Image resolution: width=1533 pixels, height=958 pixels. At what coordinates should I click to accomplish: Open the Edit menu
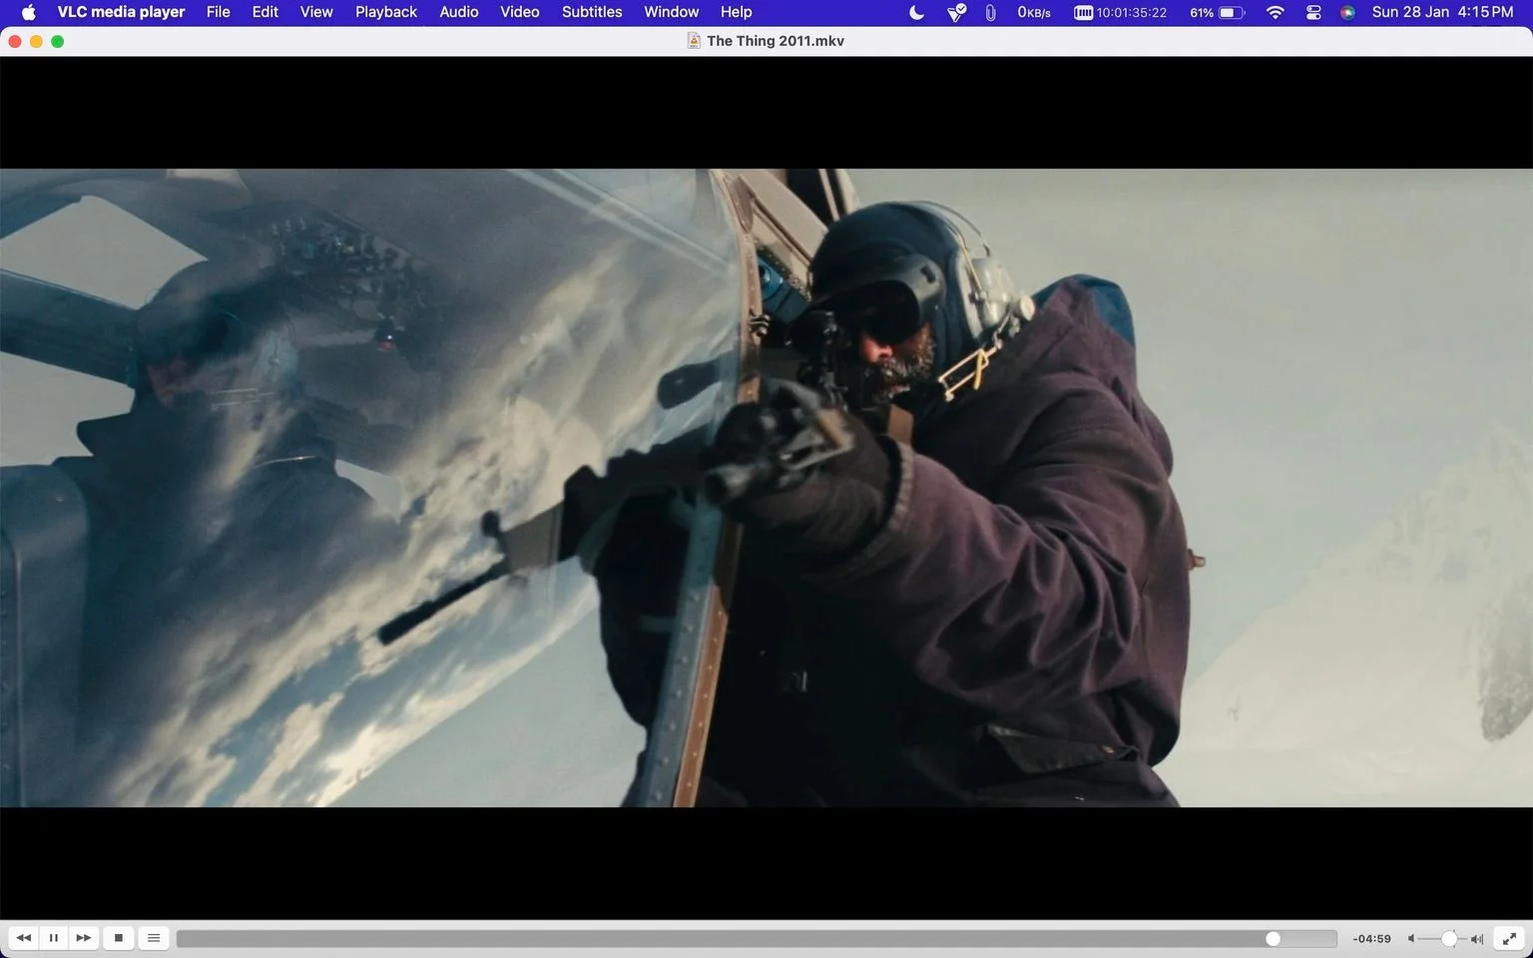point(265,12)
